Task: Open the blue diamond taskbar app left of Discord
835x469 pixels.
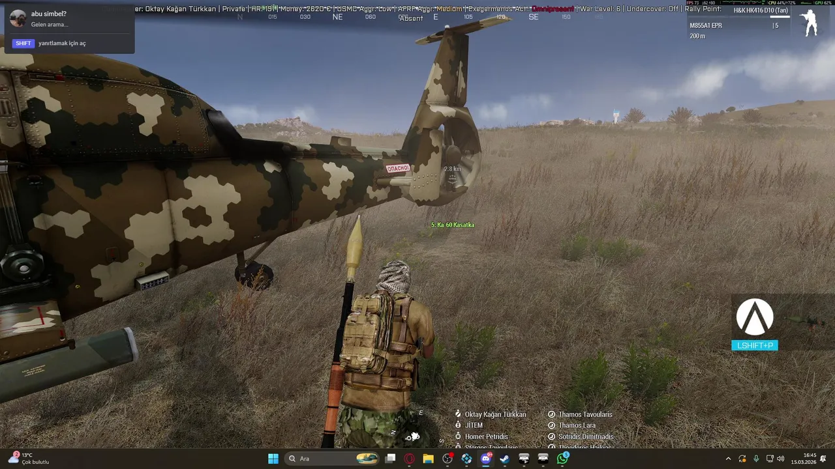Action: tap(466, 459)
